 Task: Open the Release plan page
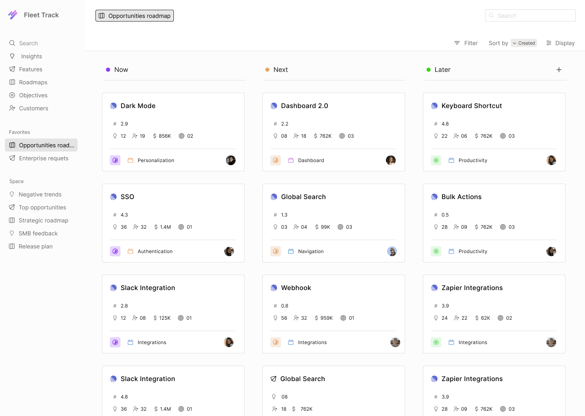coord(36,246)
